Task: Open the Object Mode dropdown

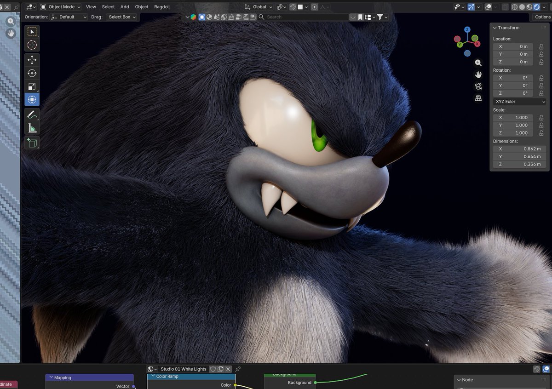Action: [x=60, y=7]
